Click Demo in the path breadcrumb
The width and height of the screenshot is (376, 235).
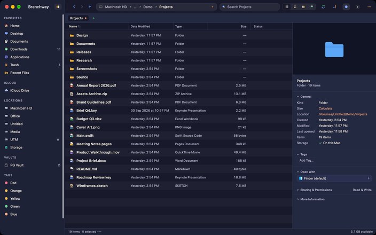coord(148,7)
